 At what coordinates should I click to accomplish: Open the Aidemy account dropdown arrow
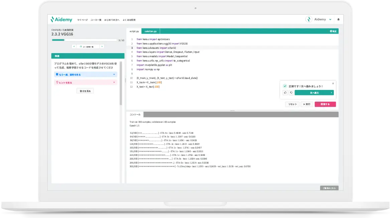(331, 19)
